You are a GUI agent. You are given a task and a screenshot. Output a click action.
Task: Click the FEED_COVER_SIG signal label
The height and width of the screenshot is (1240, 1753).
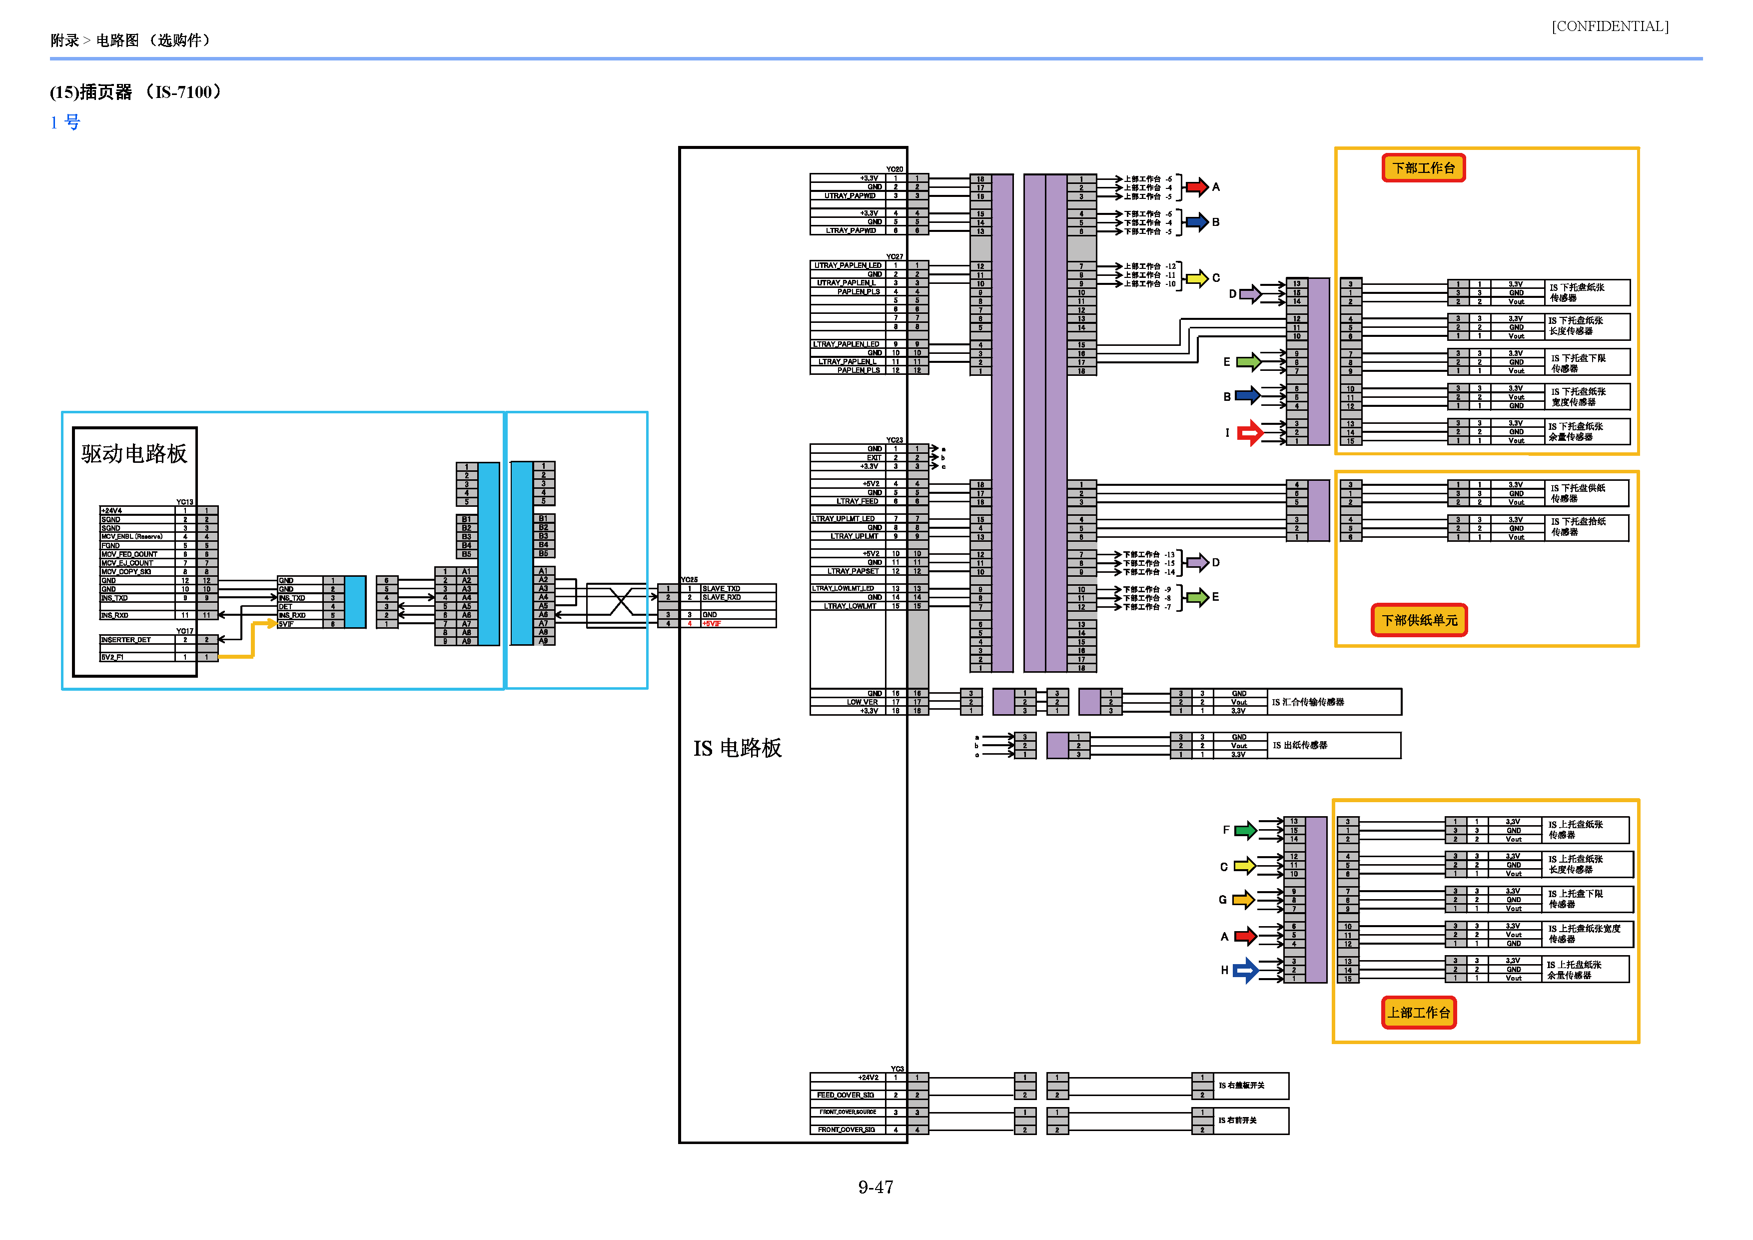coord(846,1095)
